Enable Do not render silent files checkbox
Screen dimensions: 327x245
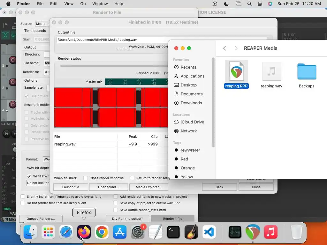click(x=23, y=203)
